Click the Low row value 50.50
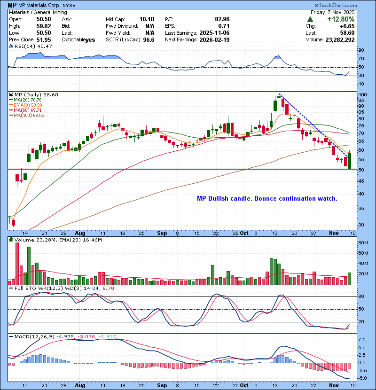 click(44, 33)
